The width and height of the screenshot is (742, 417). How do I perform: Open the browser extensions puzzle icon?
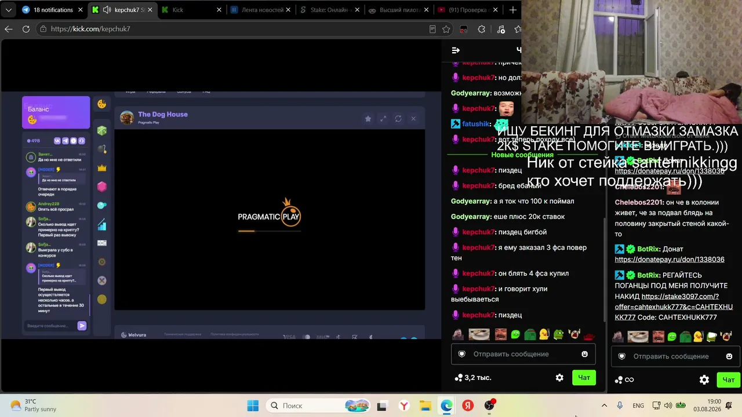pyautogui.click(x=482, y=29)
